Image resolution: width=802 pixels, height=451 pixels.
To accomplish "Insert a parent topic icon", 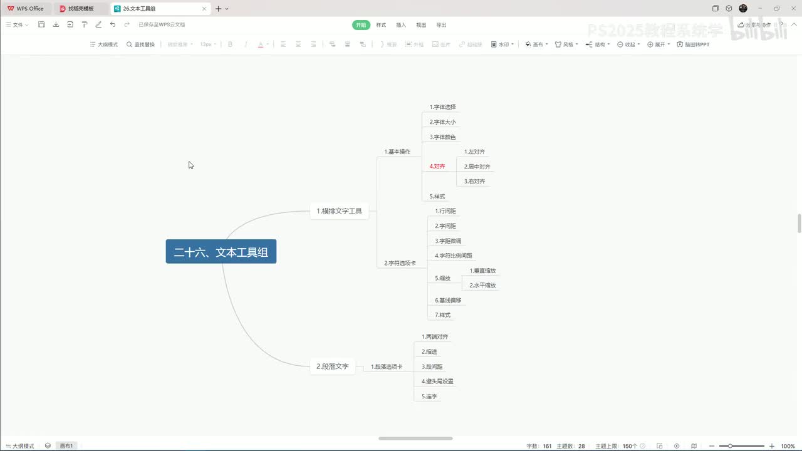I will pos(363,44).
